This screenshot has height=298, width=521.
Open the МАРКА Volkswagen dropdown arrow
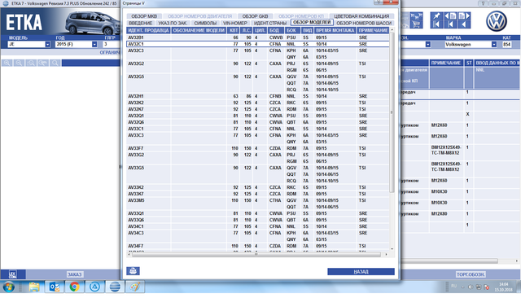tap(494, 44)
